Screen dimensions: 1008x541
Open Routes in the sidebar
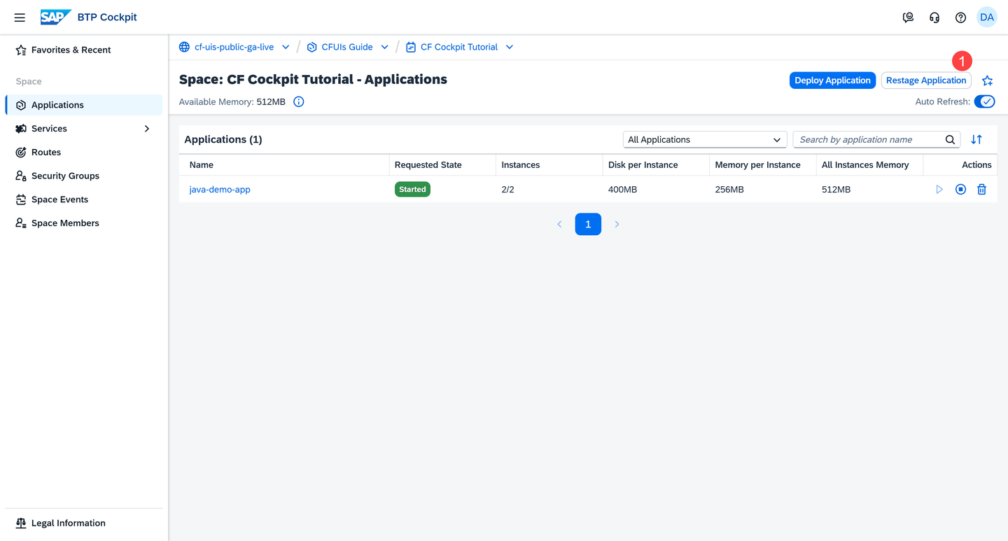click(x=84, y=152)
